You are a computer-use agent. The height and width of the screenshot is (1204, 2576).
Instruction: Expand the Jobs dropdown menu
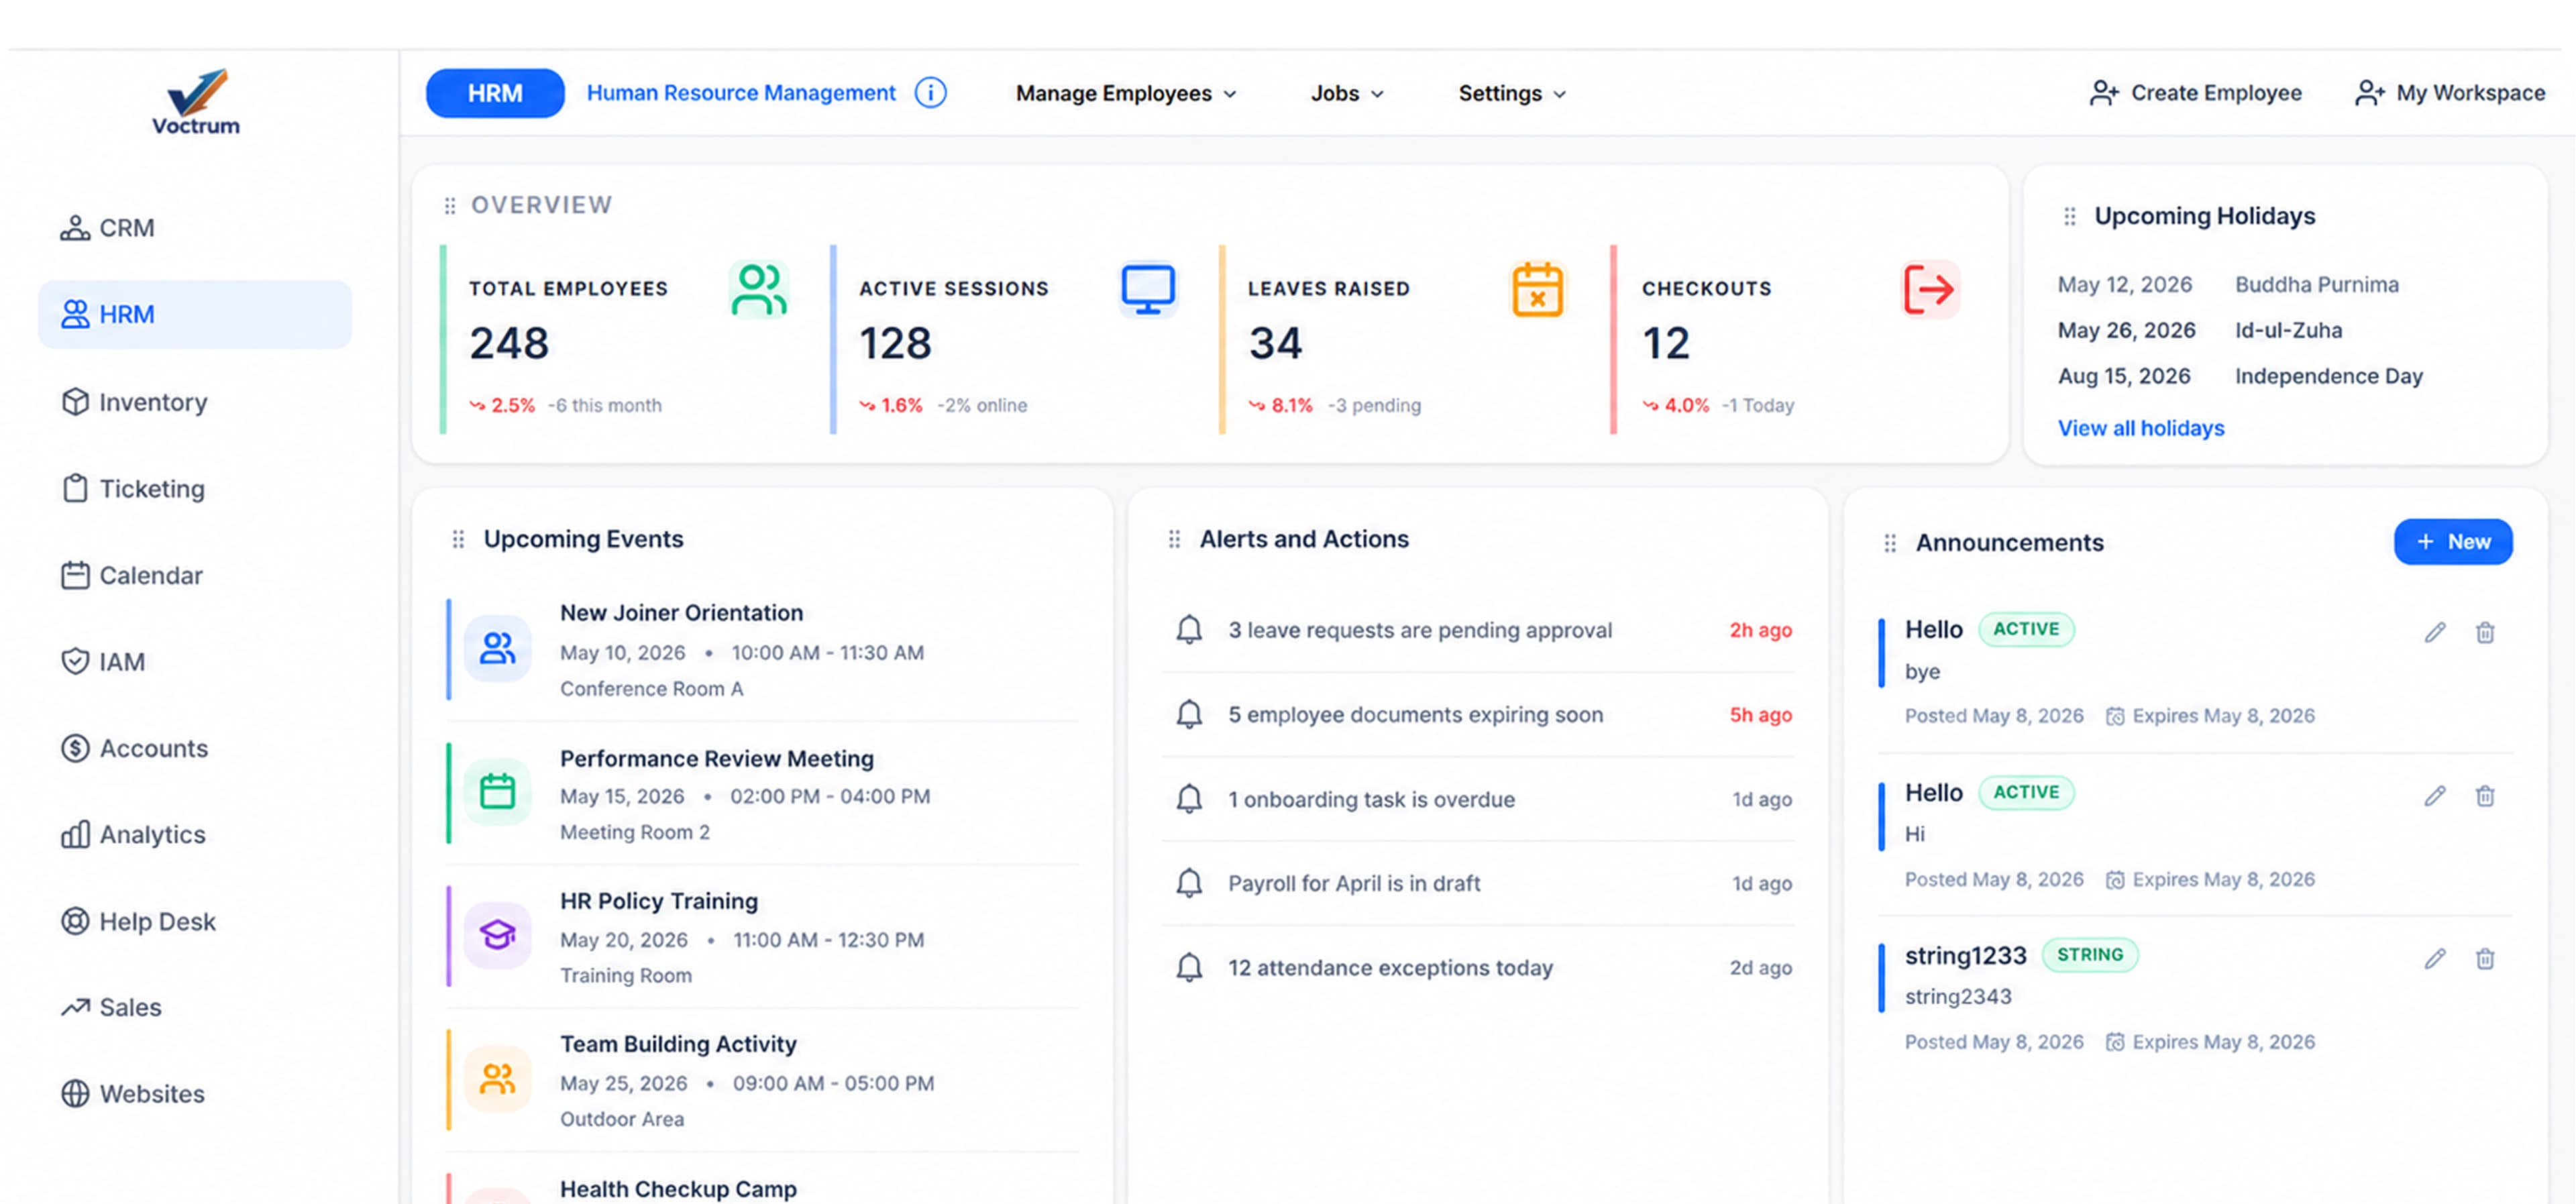1347,93
